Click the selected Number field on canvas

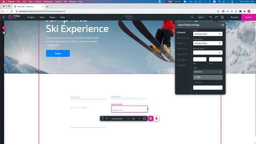[130, 109]
